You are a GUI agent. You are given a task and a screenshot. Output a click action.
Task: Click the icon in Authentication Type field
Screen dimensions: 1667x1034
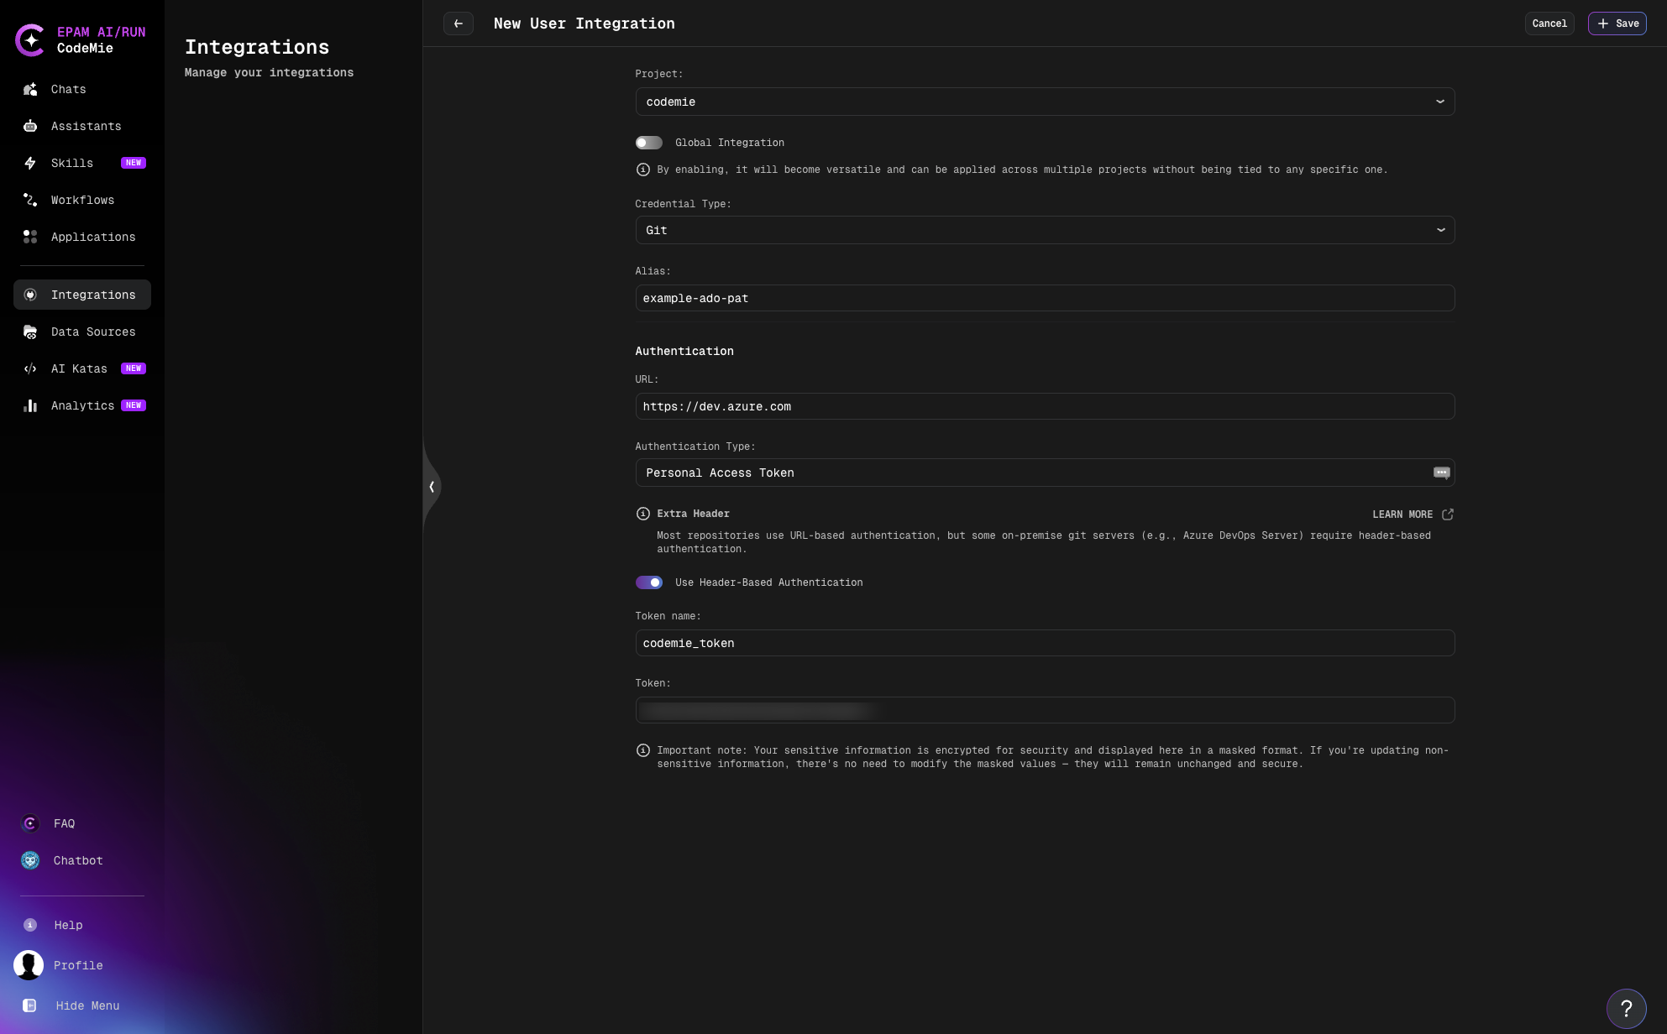pos(1441,473)
